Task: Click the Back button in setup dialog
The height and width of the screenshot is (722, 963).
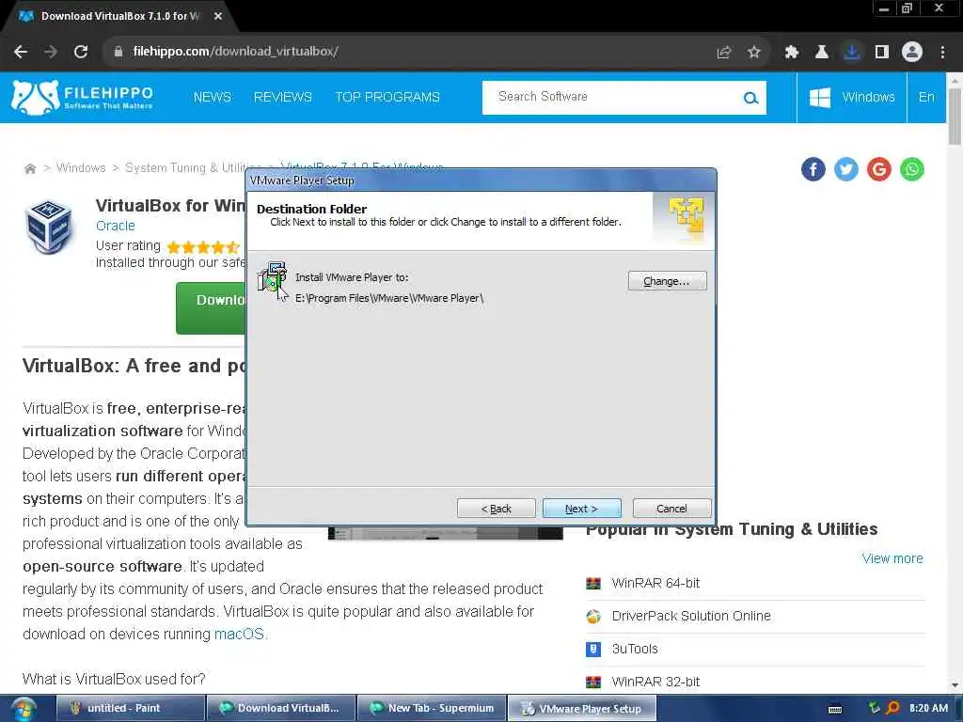Action: click(x=497, y=509)
